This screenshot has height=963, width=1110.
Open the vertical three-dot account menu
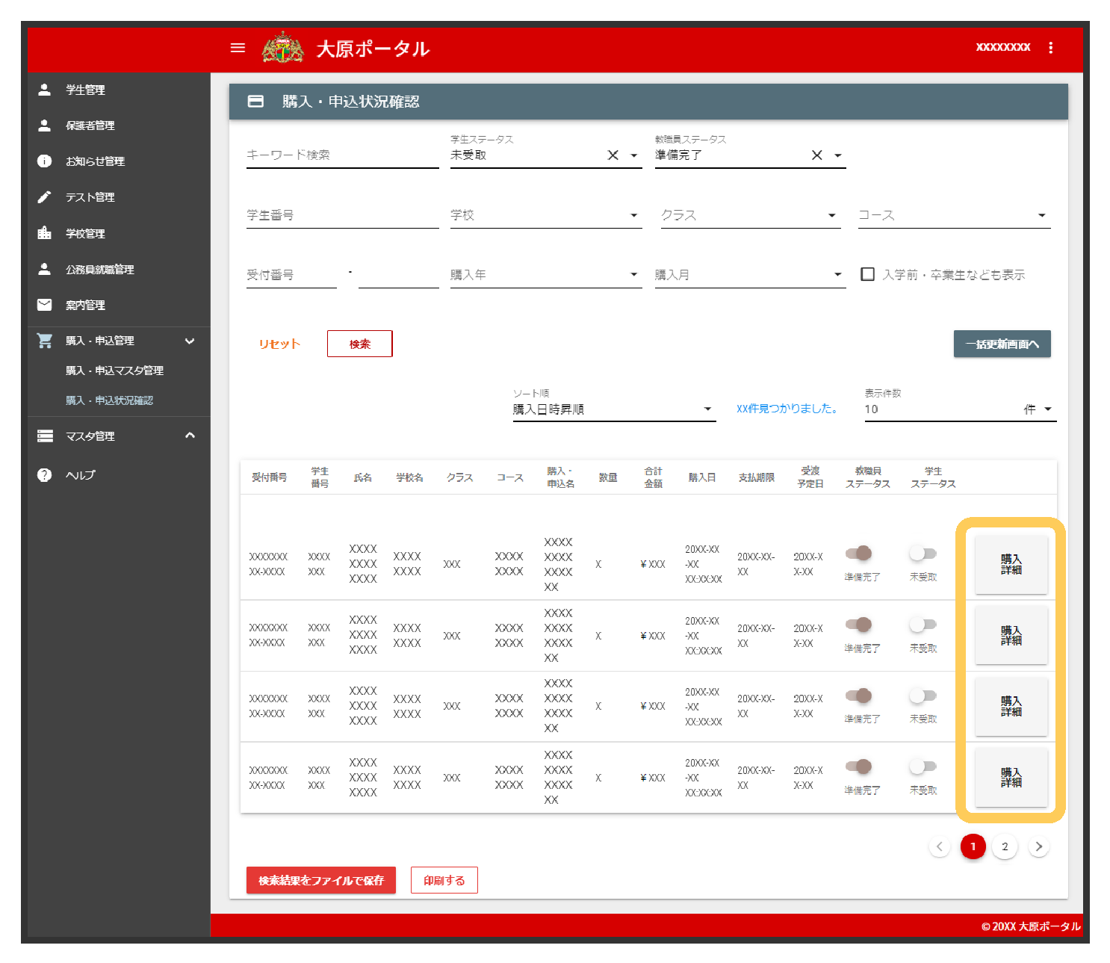pos(1050,48)
